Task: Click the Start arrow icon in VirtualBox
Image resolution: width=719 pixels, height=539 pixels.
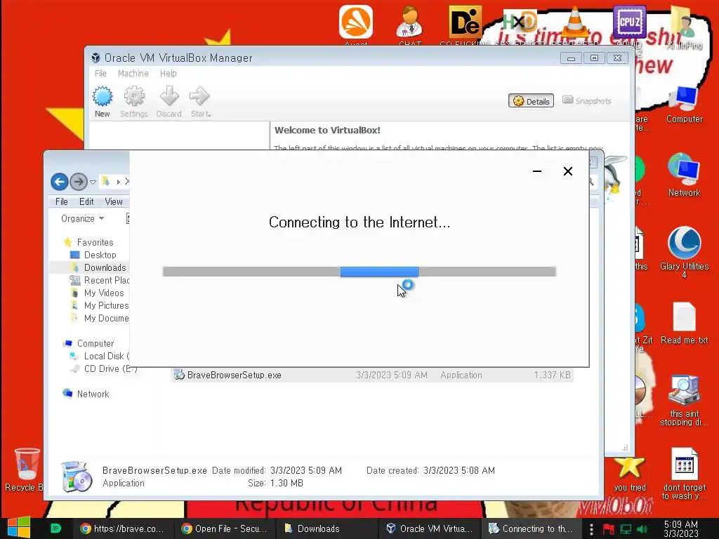Action: tap(200, 97)
